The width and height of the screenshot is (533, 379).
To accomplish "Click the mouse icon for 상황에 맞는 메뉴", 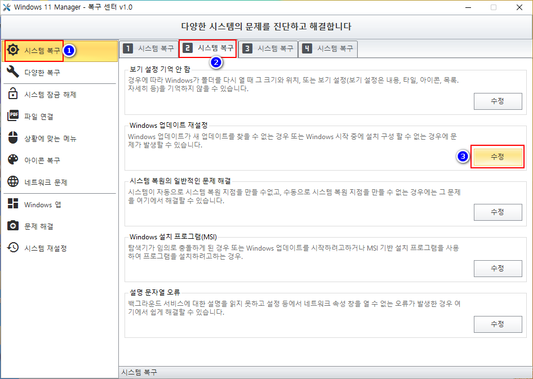I will pyautogui.click(x=13, y=138).
